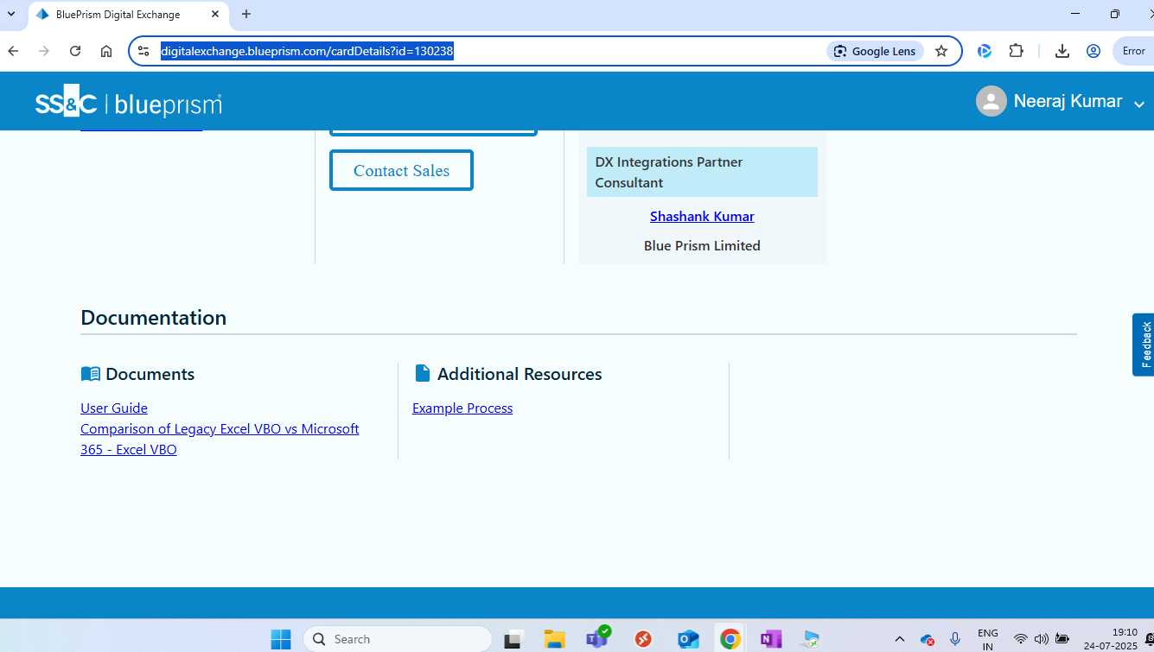1154x652 pixels.
Task: Show hidden system tray icons chevron
Action: click(x=900, y=639)
